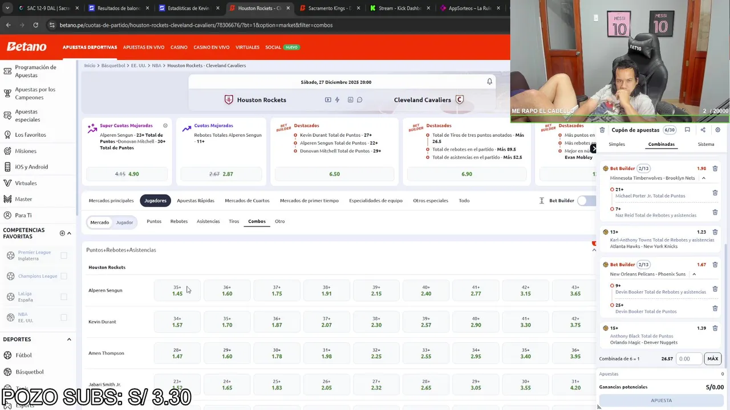Image resolution: width=730 pixels, height=410 pixels.
Task: Collapse Minnesota Timberwolves - Brooklyn Nets selections
Action: [703, 178]
